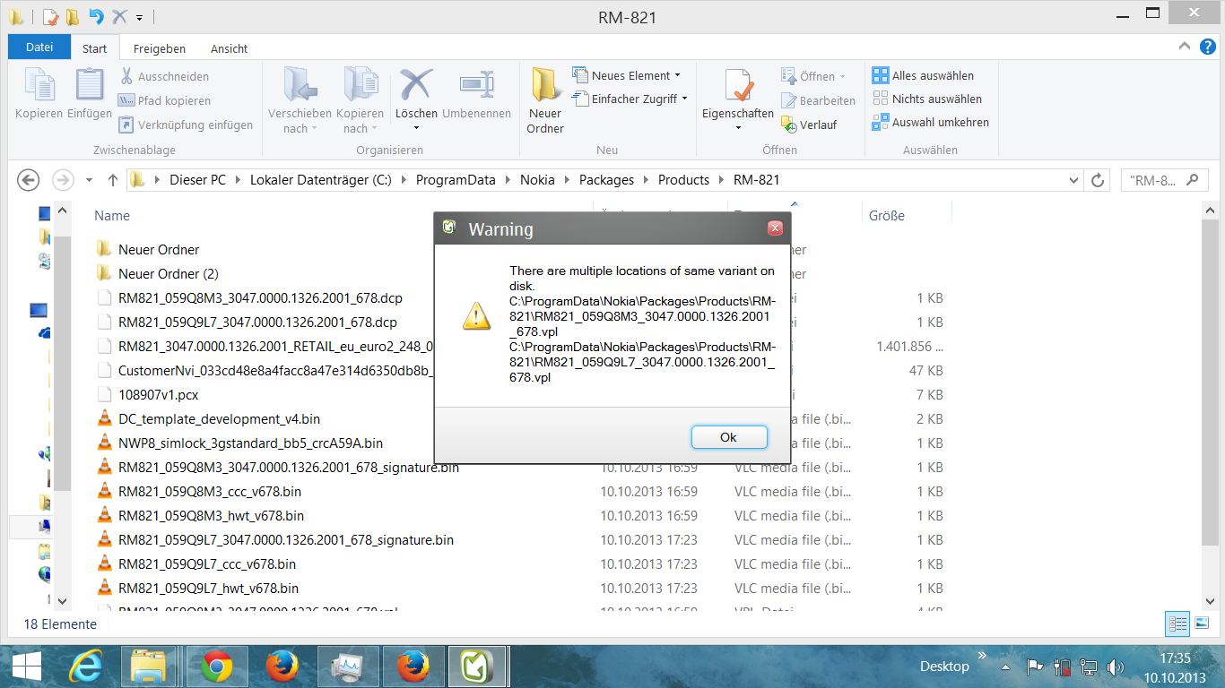Viewport: 1225px width, 688px height.
Task: Sort by the Größe column header
Action: tap(887, 215)
